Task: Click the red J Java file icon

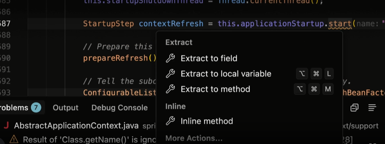Action: pos(6,126)
